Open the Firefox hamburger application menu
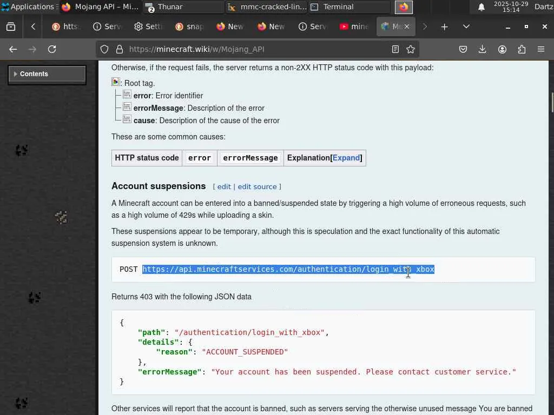554x415 pixels. (x=541, y=49)
